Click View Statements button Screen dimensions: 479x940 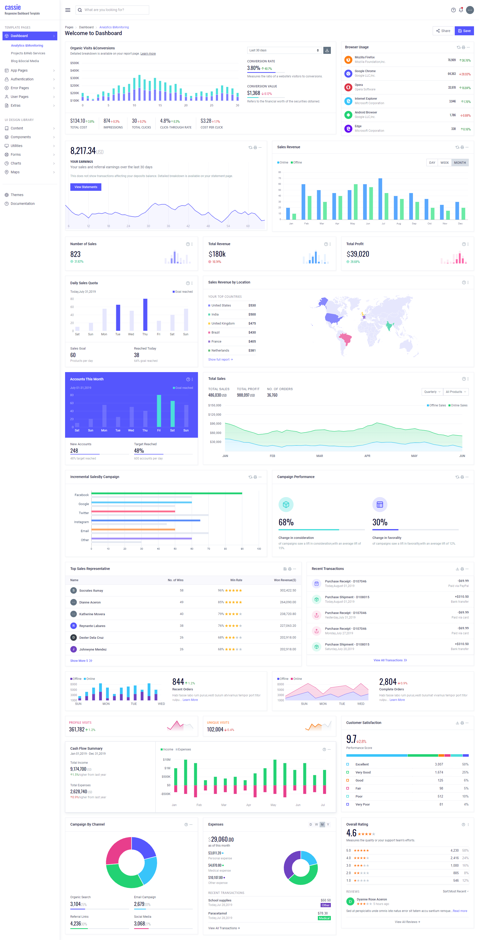tap(86, 187)
